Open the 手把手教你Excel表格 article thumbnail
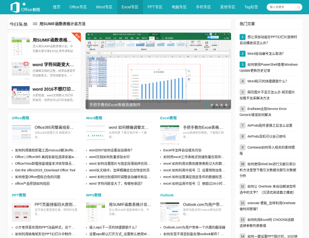 (x=170, y=135)
